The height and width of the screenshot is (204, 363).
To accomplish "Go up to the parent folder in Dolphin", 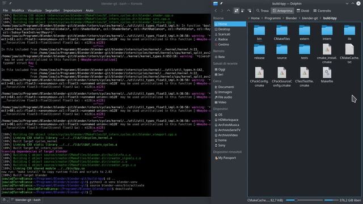I will [x=229, y=11].
